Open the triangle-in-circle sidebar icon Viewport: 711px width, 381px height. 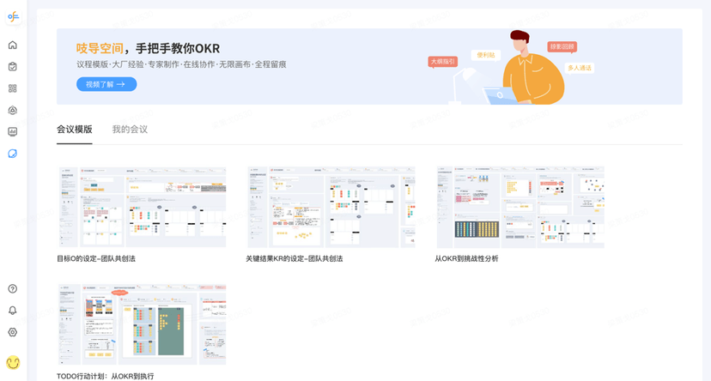(13, 110)
